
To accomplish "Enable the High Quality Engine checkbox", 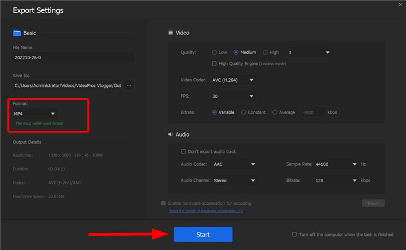I will click(214, 63).
